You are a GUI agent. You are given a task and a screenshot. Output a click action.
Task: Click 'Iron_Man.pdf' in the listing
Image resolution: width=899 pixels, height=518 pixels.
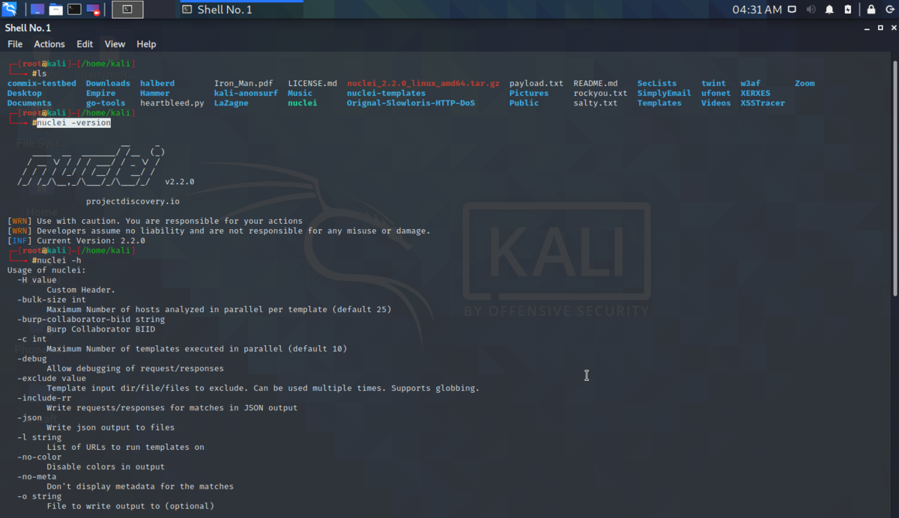coord(243,83)
